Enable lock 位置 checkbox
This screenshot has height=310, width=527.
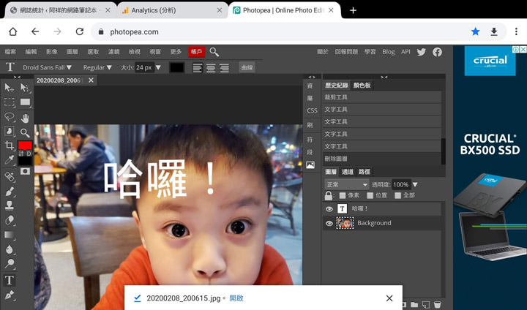[x=370, y=195]
